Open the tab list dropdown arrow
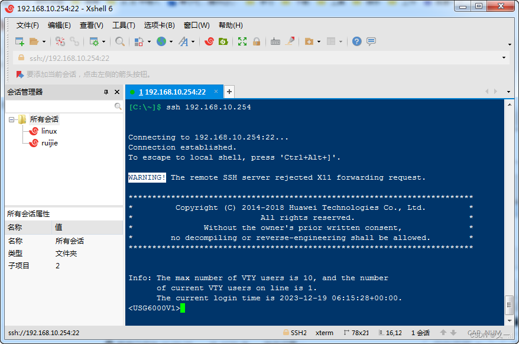This screenshot has height=344, width=519. click(509, 92)
